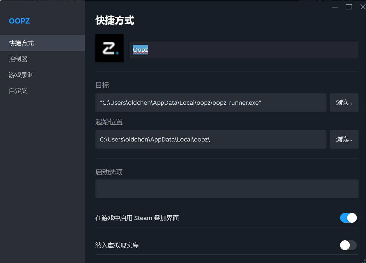
Task: Enable the 纳入虚拟现实库 toggle
Action: tap(348, 245)
